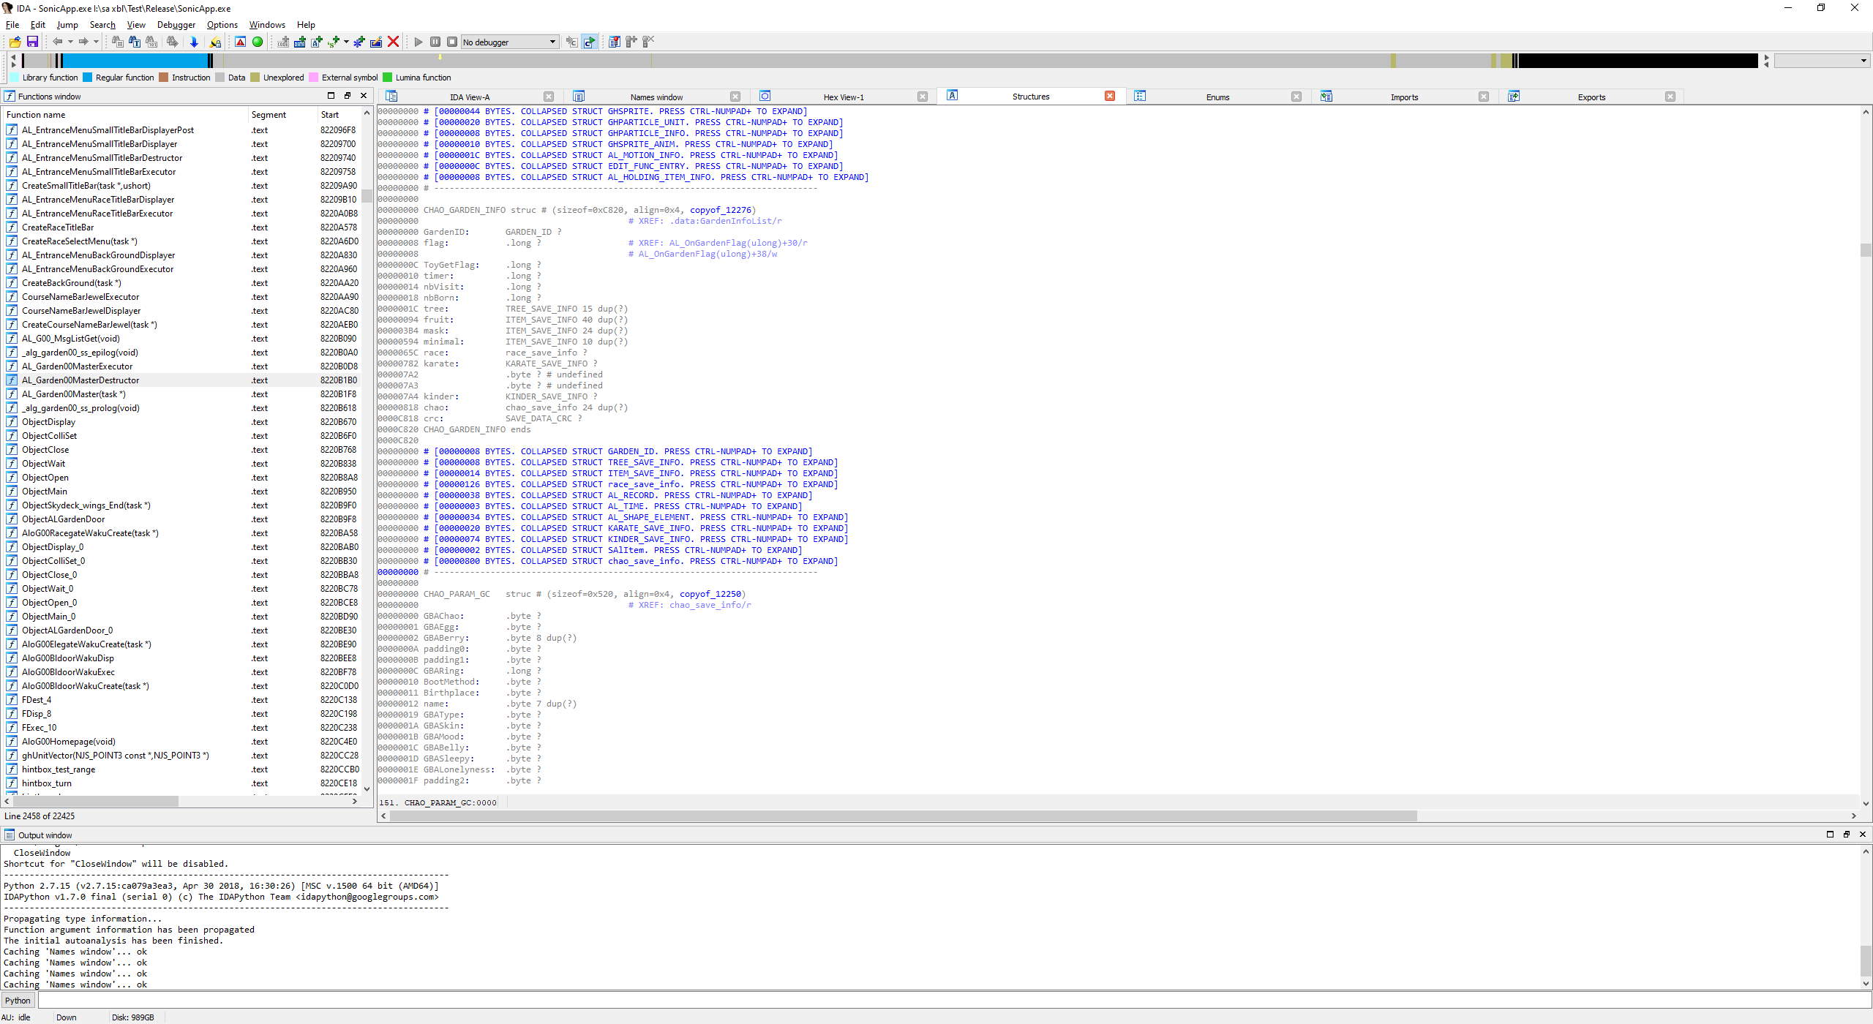Float the Functions window panel
Image resolution: width=1873 pixels, height=1024 pixels.
coord(348,96)
